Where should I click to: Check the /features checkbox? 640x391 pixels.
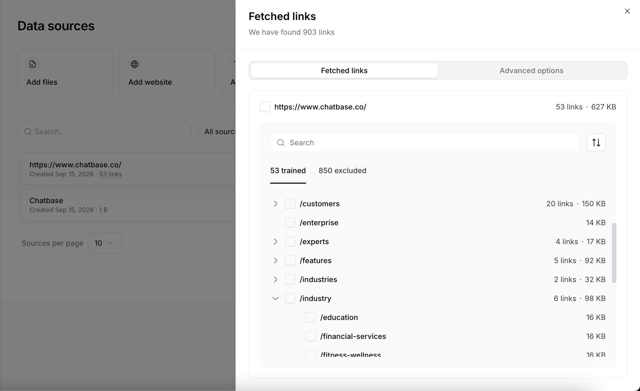coord(290,260)
